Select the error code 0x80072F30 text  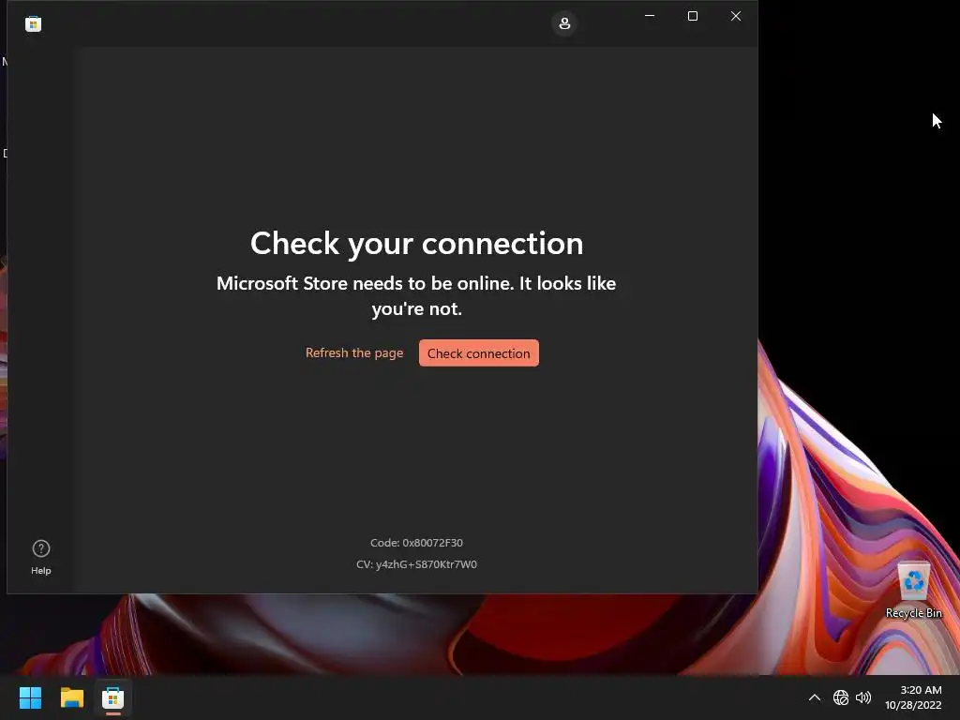[x=416, y=543]
